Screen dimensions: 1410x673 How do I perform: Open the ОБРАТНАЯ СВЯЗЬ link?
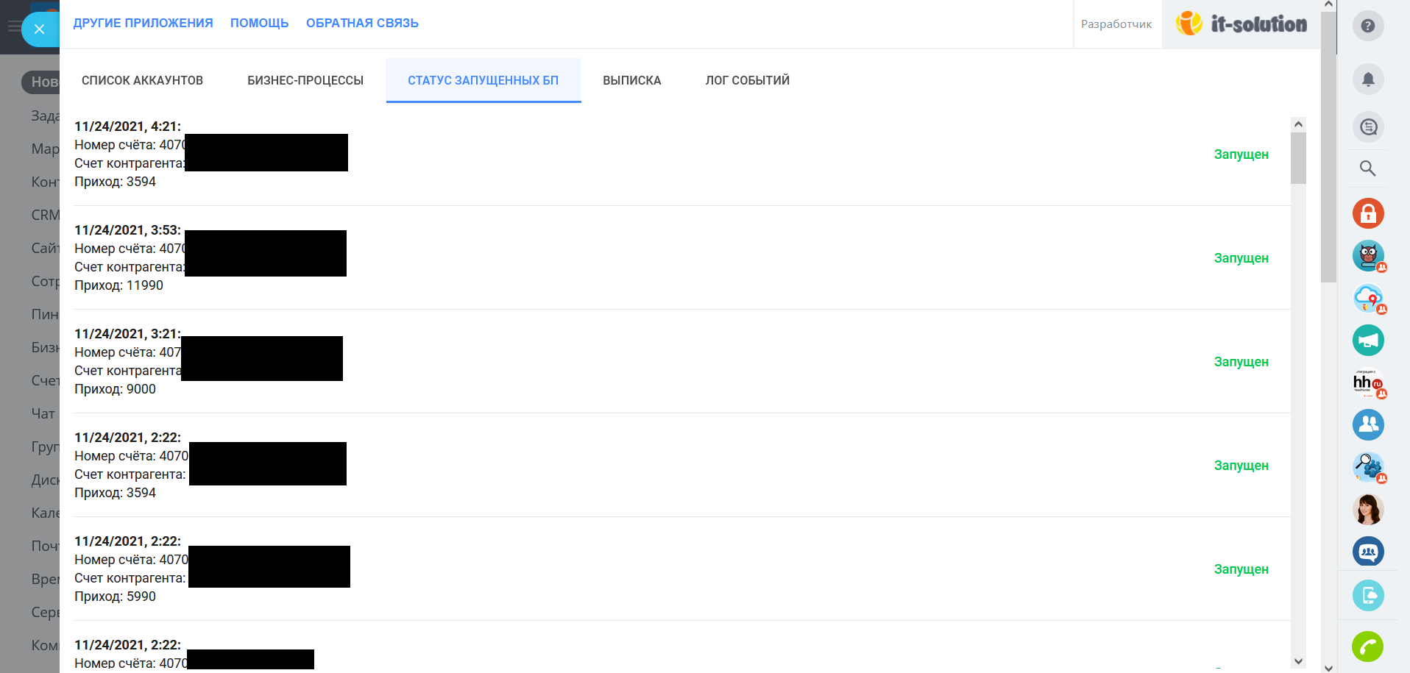click(362, 24)
